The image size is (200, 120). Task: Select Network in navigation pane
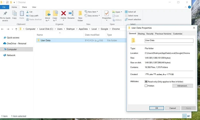click(11, 55)
